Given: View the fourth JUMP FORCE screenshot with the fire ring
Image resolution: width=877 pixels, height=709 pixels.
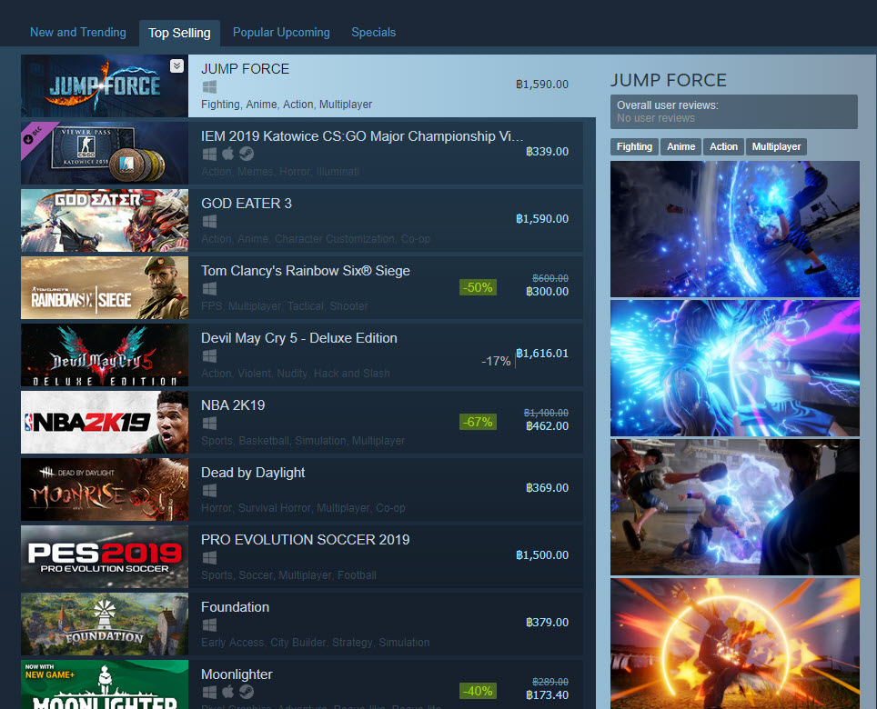Looking at the screenshot, I should point(735,644).
